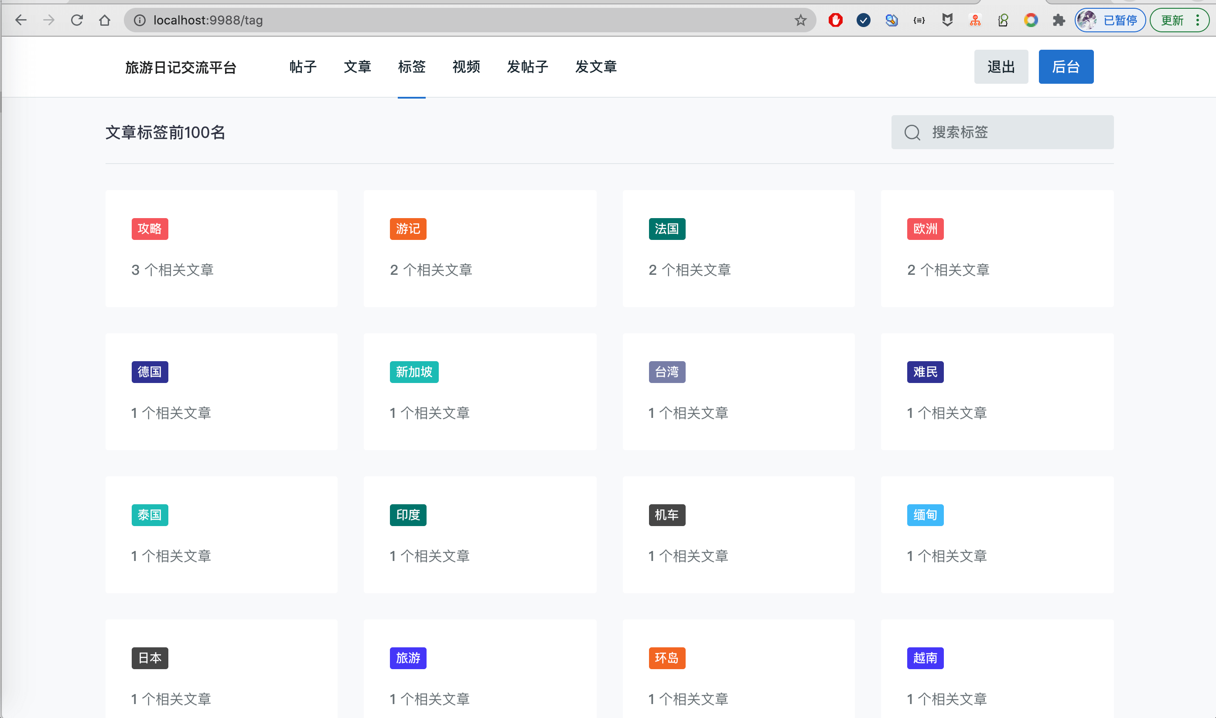Image resolution: width=1216 pixels, height=718 pixels.
Task: Click the green 法国 tag badge
Action: pos(666,229)
